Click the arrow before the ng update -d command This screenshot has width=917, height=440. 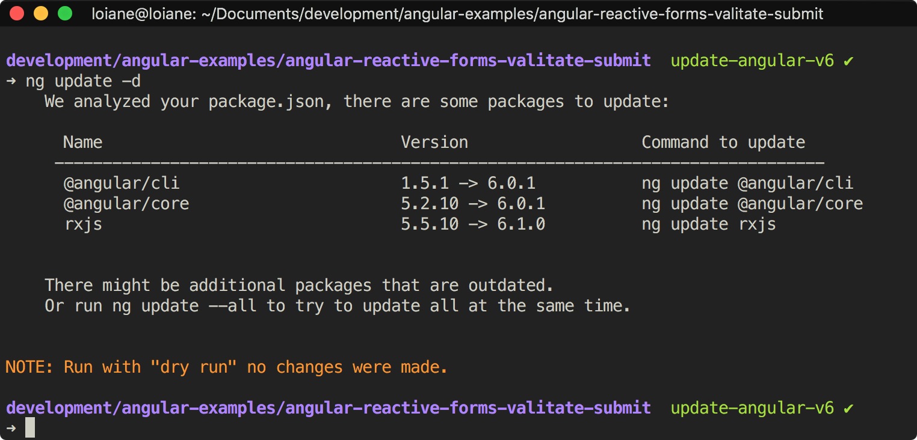11,81
